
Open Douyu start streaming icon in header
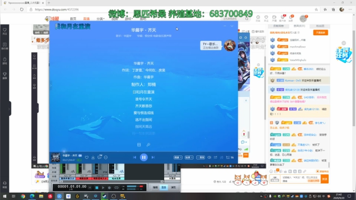coord(274,18)
